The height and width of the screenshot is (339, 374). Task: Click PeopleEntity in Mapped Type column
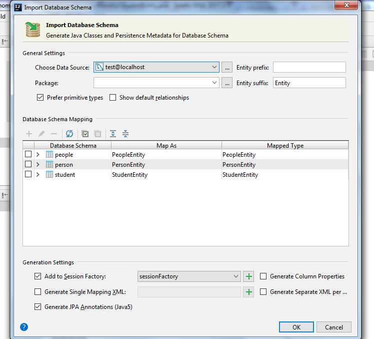click(239, 155)
